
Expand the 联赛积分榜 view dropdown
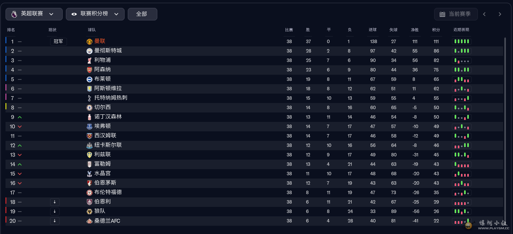tap(95, 14)
